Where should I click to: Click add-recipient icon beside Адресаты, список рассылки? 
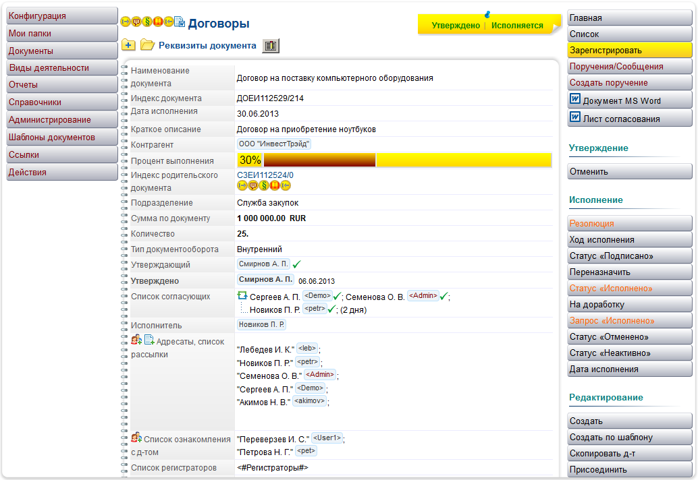[136, 338]
